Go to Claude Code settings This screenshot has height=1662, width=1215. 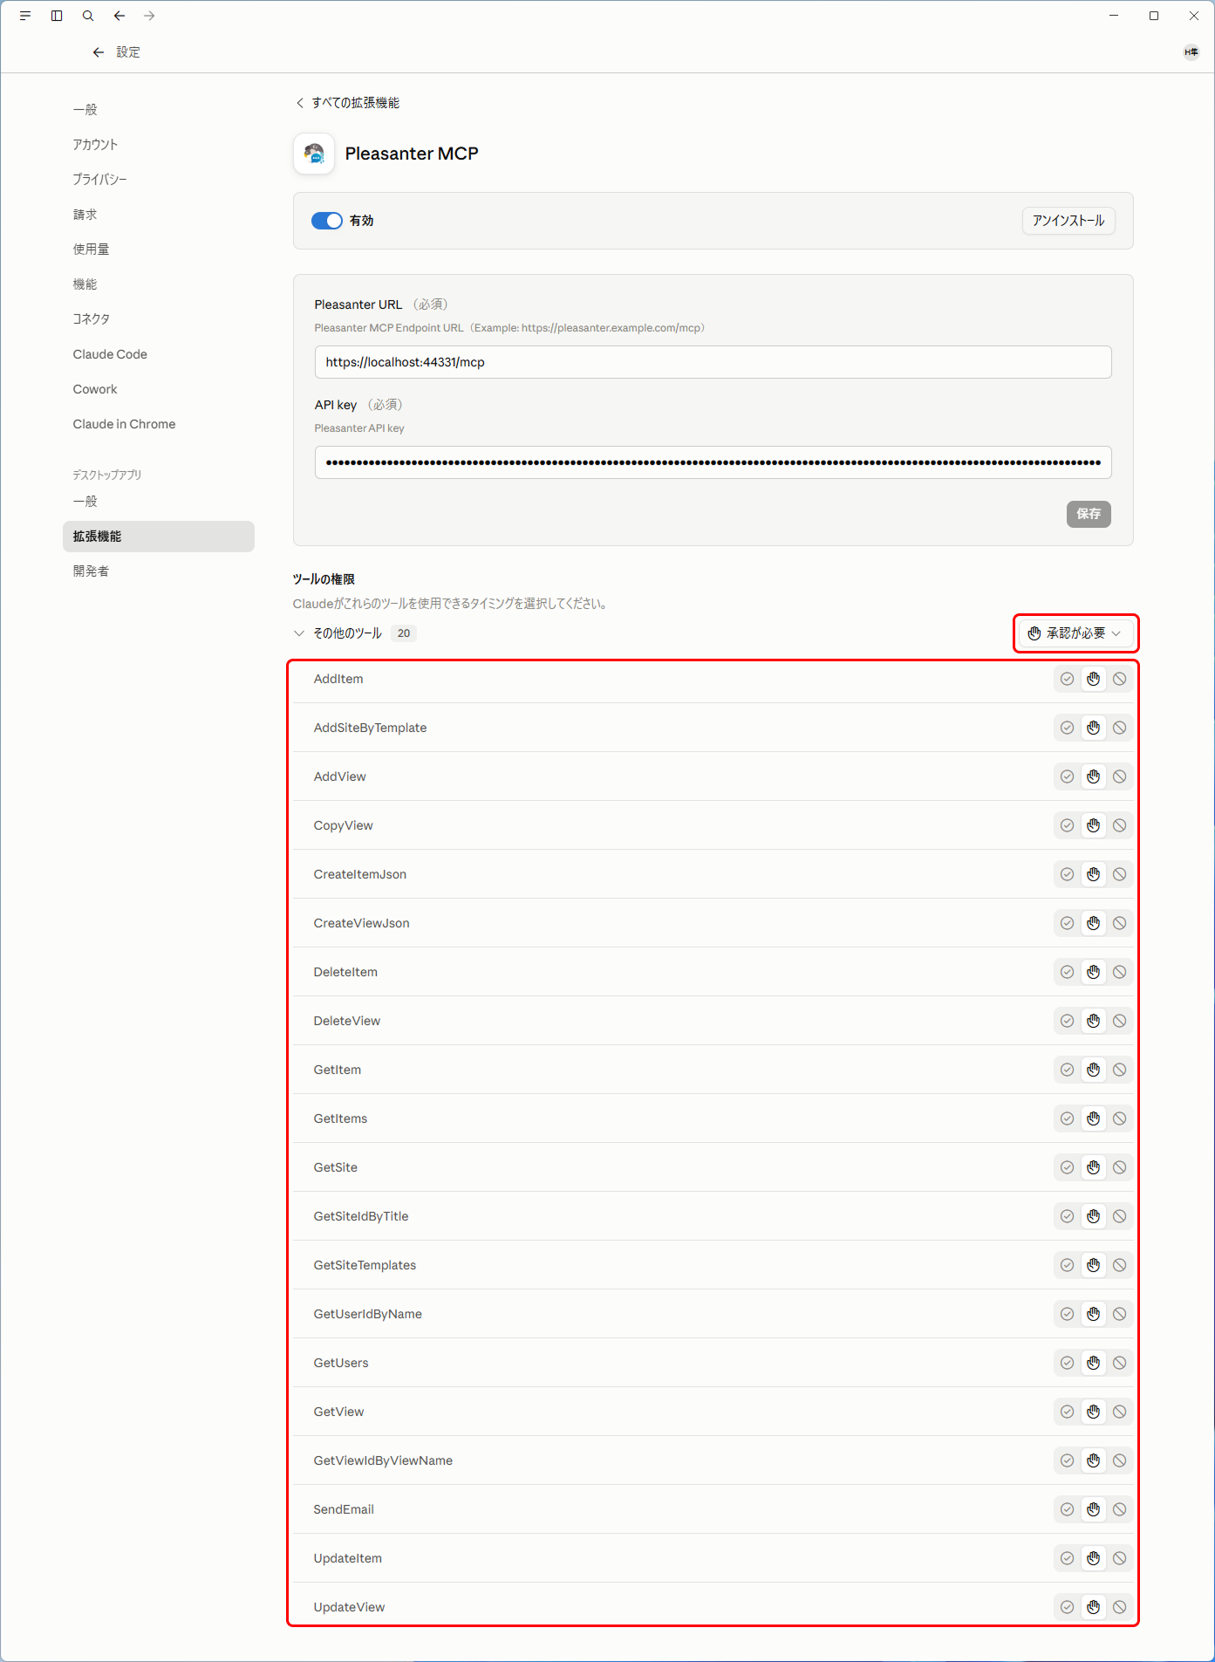pos(110,354)
